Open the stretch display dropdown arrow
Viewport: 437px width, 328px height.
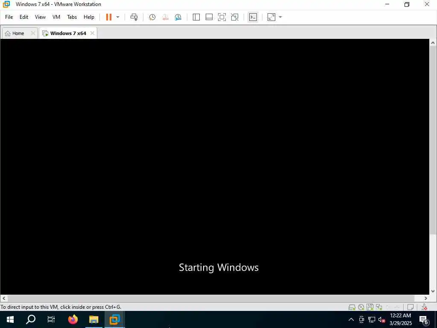pyautogui.click(x=280, y=17)
